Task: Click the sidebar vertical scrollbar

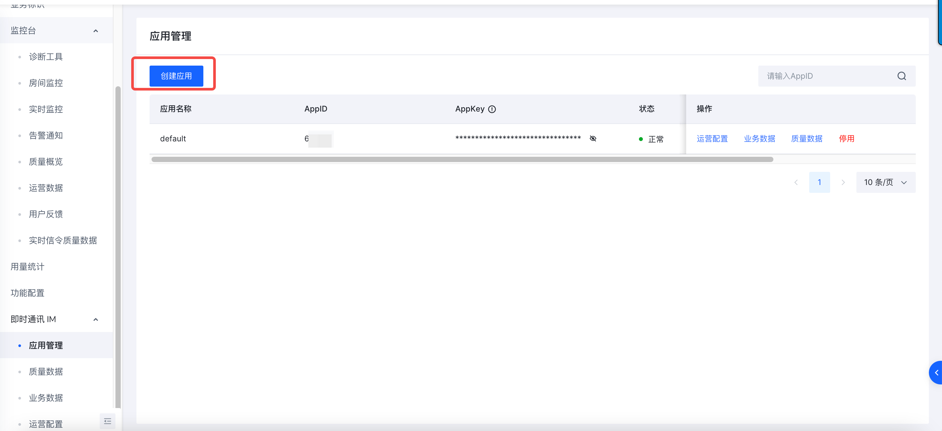Action: pyautogui.click(x=118, y=247)
